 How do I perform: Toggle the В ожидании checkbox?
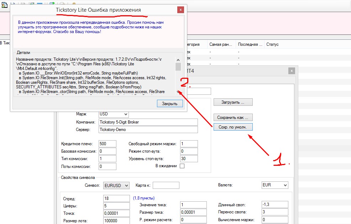182,166
